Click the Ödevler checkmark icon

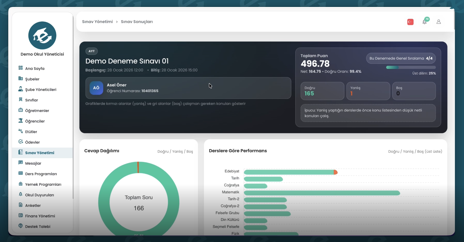[x=21, y=142]
